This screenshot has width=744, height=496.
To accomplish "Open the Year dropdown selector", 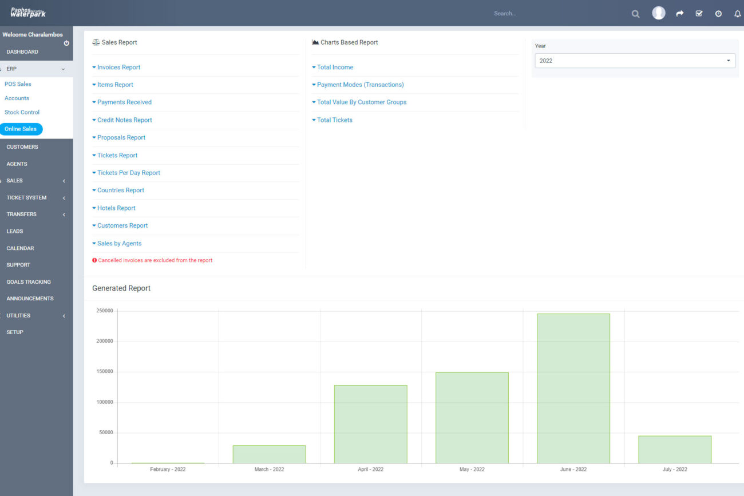I will pyautogui.click(x=635, y=61).
